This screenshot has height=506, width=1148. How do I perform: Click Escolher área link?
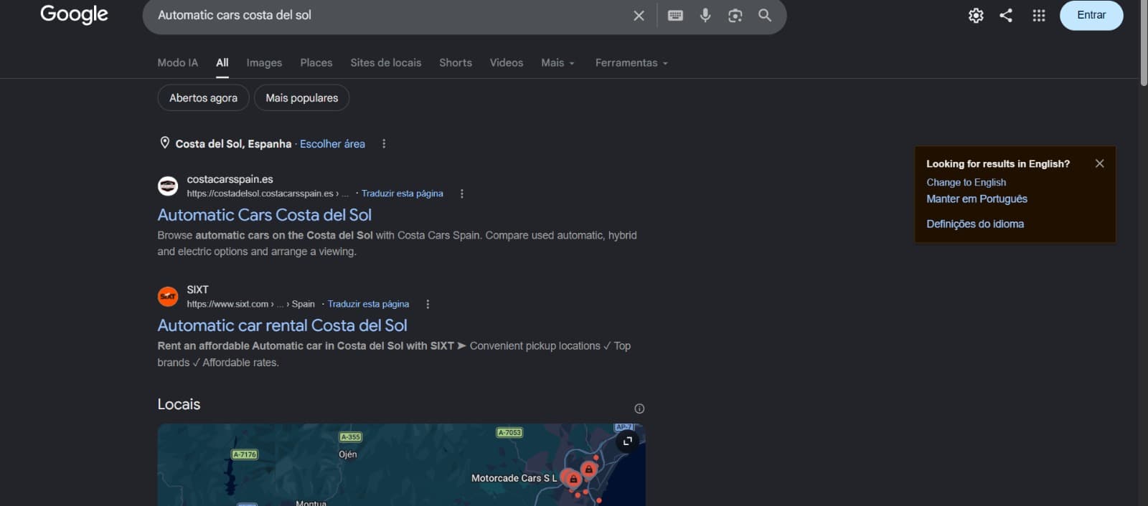(x=332, y=144)
